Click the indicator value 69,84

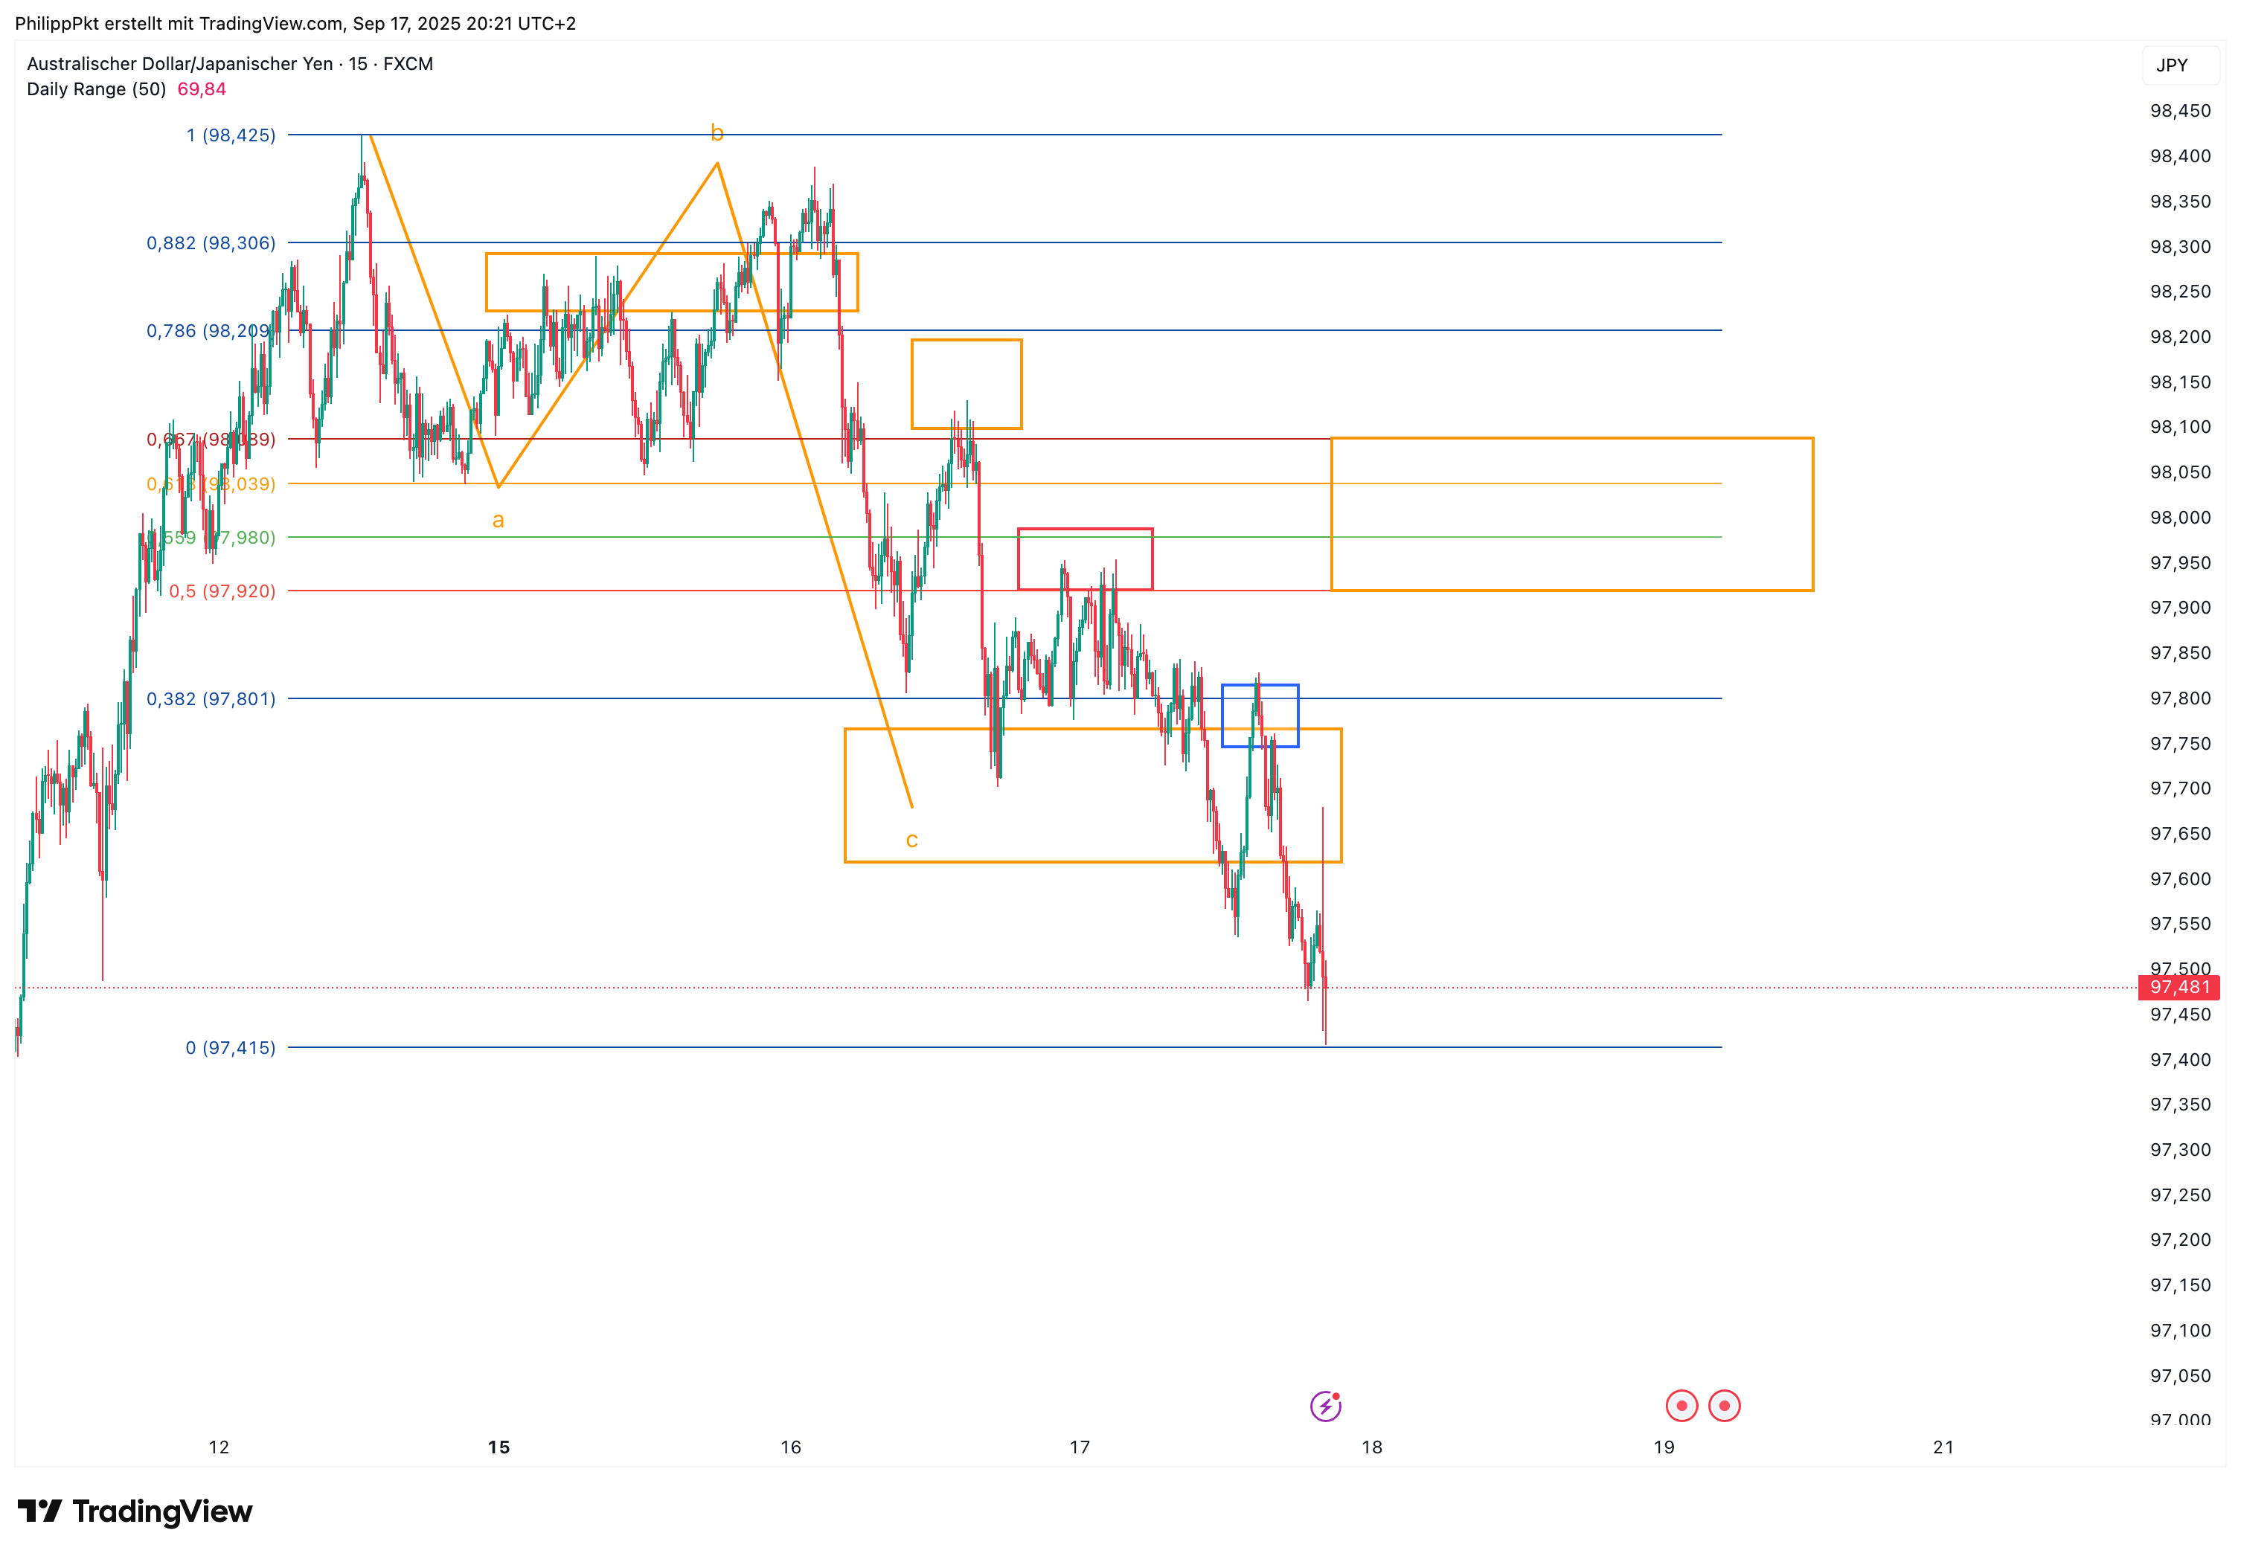(202, 89)
